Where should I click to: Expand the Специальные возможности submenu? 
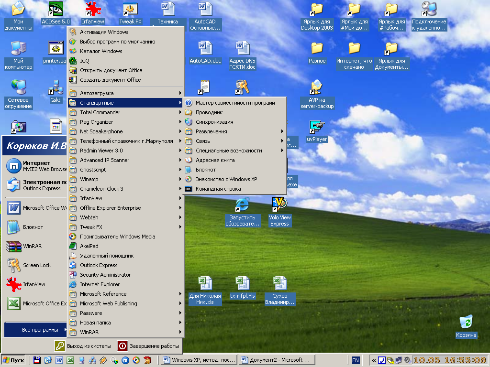click(x=235, y=151)
